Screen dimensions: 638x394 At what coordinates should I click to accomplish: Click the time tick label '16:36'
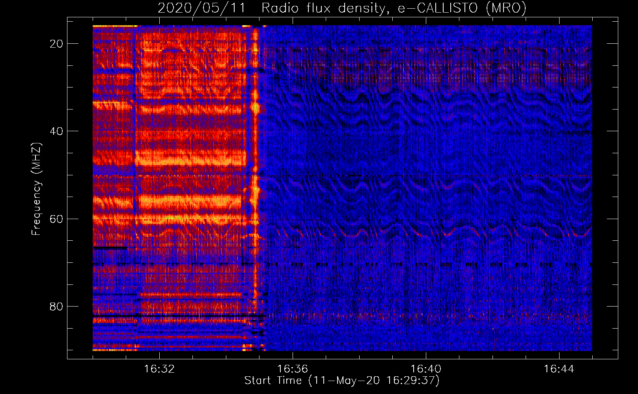(x=293, y=369)
